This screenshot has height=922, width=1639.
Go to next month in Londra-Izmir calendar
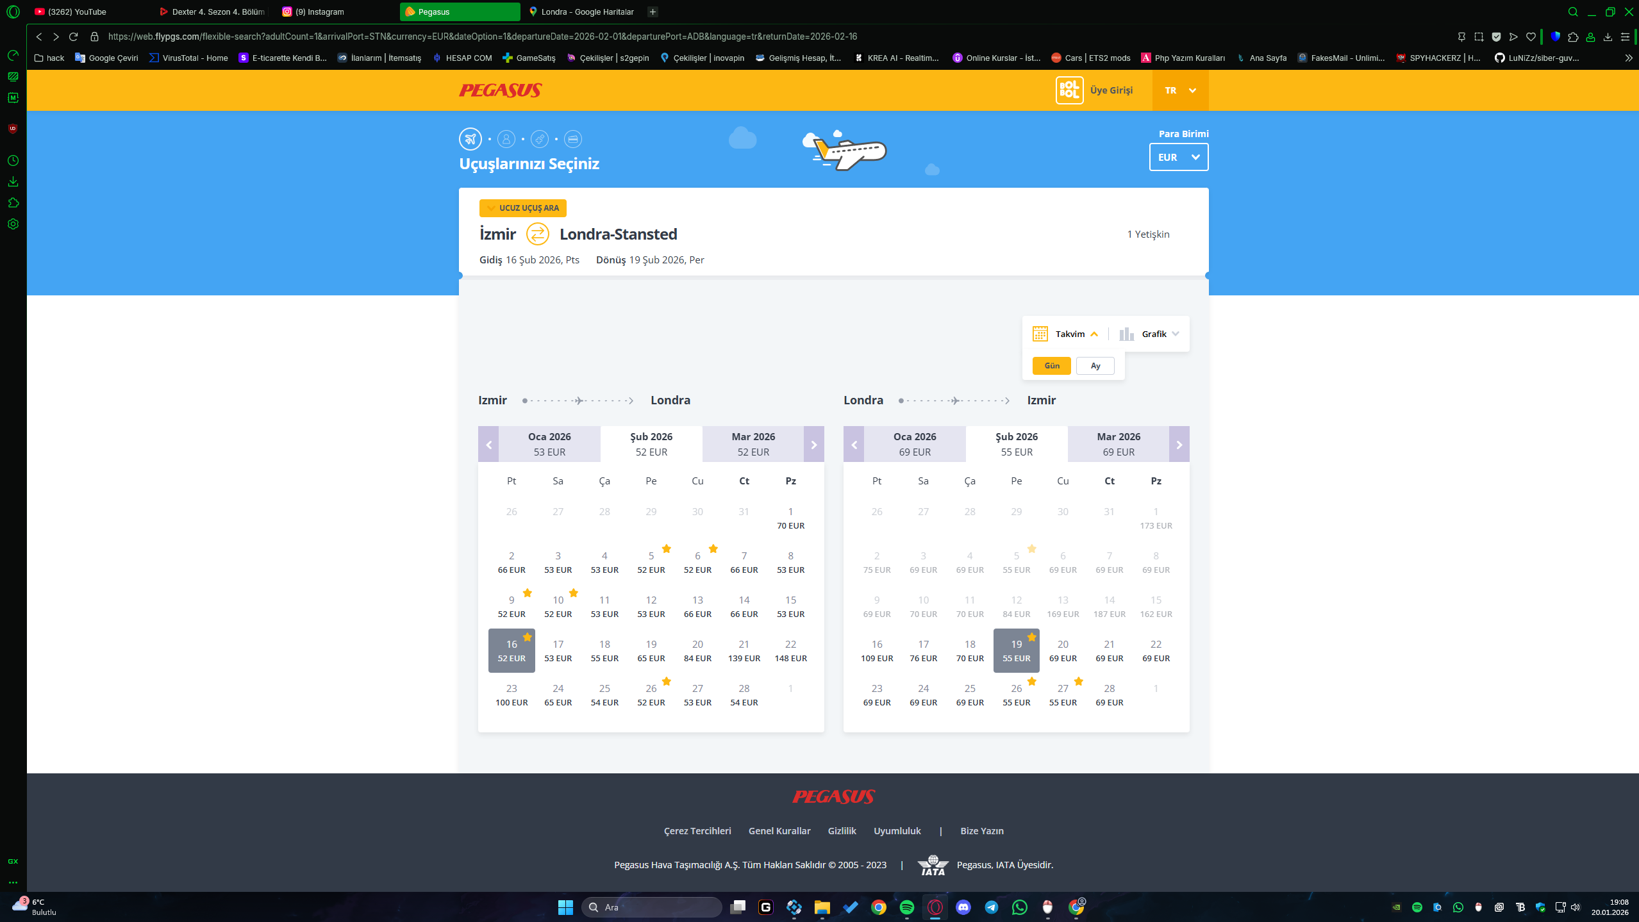(1179, 445)
